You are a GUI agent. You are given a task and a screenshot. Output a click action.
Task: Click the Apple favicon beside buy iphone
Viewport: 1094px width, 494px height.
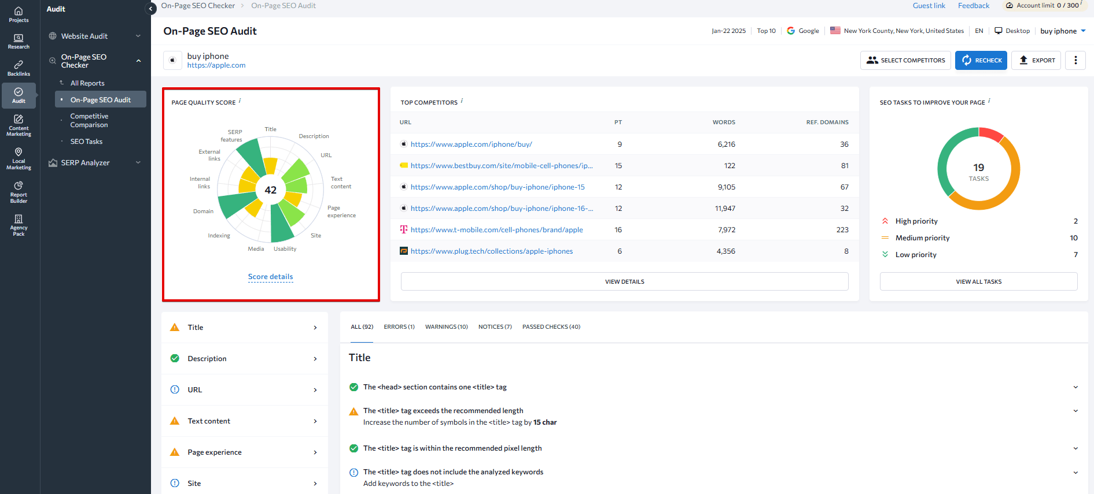click(172, 60)
